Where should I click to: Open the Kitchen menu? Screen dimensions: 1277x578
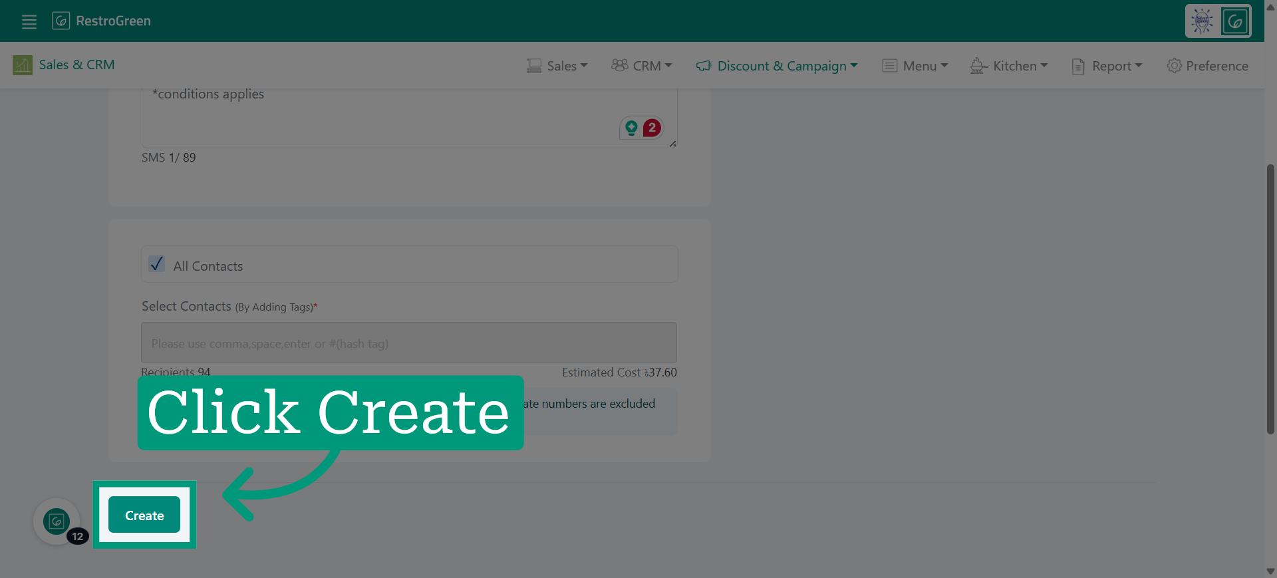pos(1009,66)
